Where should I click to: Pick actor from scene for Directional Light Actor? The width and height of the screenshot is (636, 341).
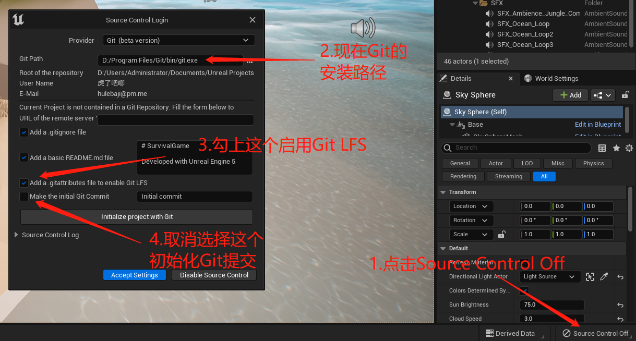(x=590, y=277)
